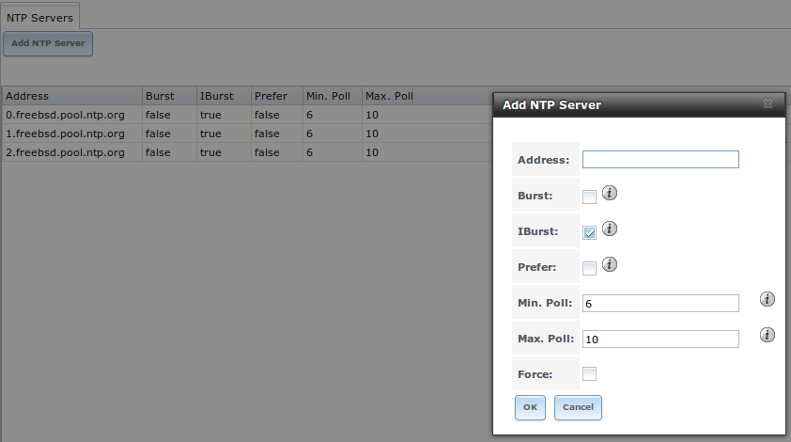Open the Prefer info tooltip icon

click(610, 264)
